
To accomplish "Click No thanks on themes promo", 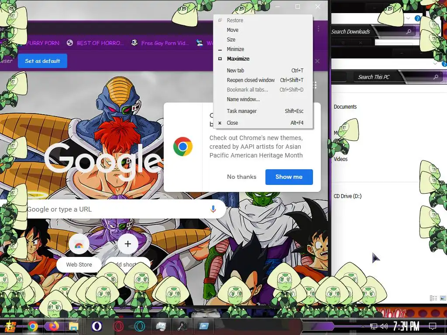I will (241, 177).
